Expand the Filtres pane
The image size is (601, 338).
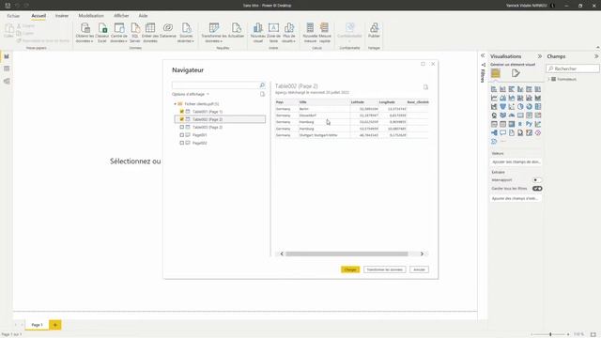click(x=483, y=56)
